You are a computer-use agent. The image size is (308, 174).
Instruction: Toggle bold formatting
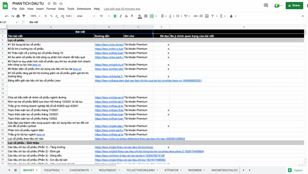click(115, 16)
